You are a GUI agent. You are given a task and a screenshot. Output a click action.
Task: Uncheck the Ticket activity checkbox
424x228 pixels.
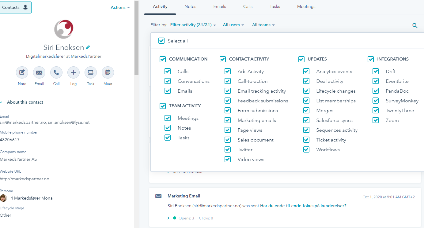click(x=306, y=140)
